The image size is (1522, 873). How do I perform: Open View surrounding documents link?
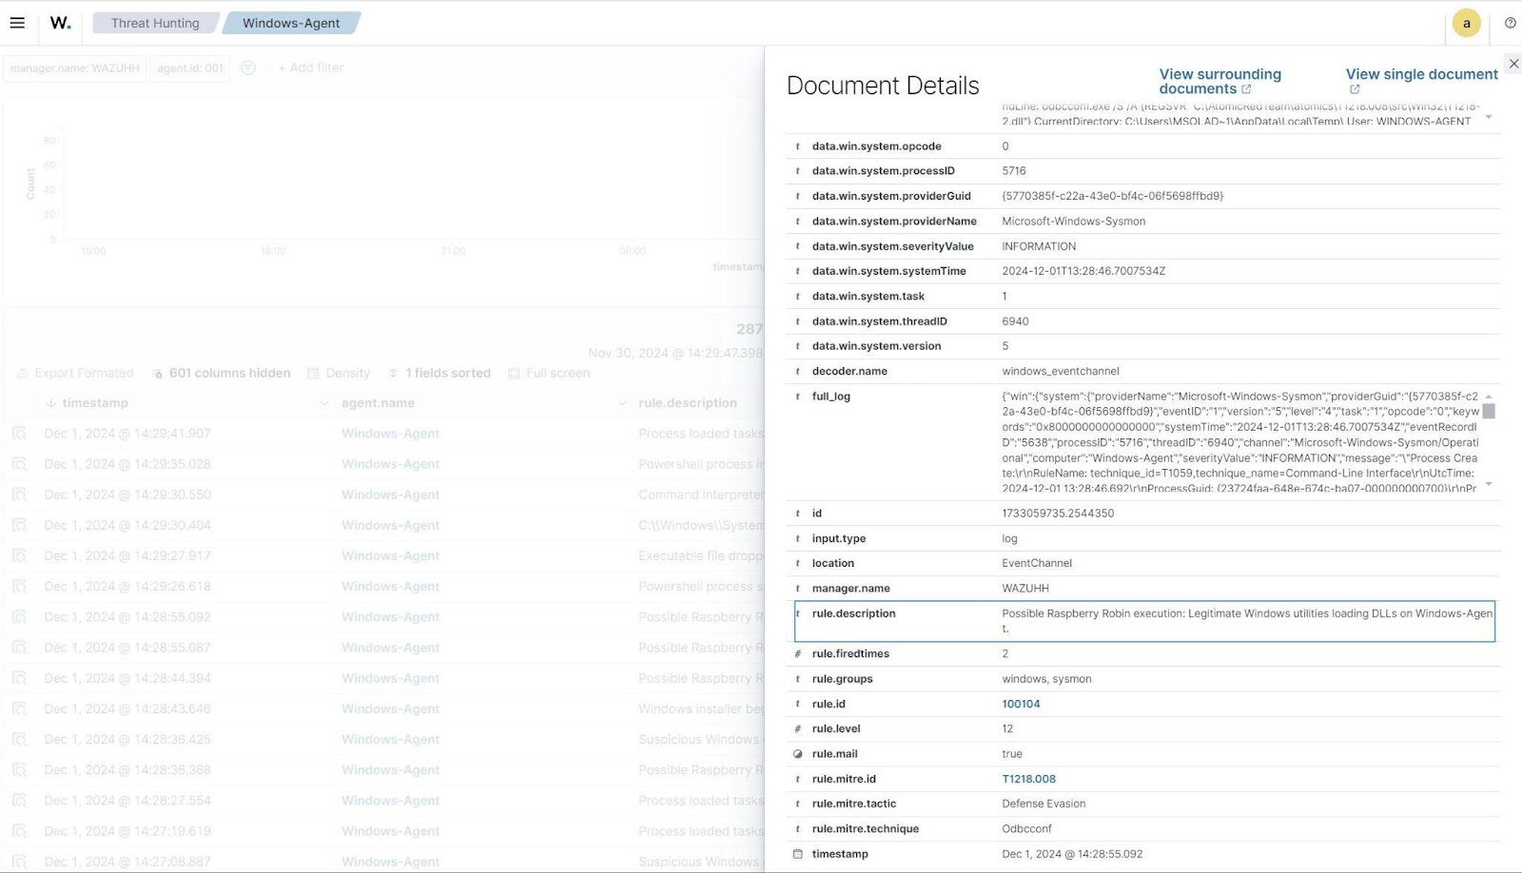pyautogui.click(x=1220, y=81)
